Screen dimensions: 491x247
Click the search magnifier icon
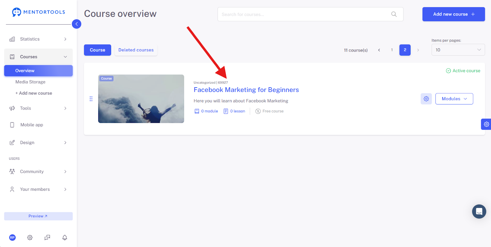pos(394,14)
